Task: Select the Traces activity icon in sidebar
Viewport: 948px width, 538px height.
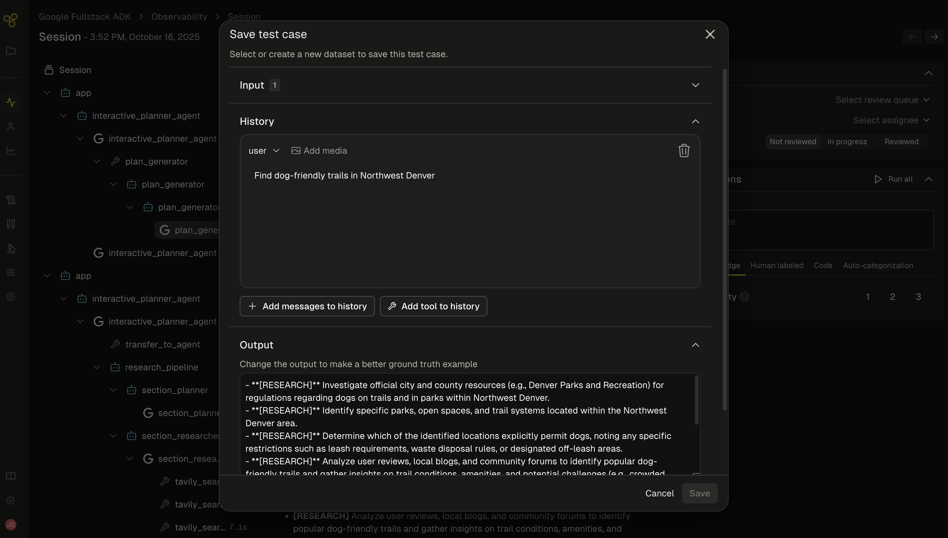Action: [11, 102]
